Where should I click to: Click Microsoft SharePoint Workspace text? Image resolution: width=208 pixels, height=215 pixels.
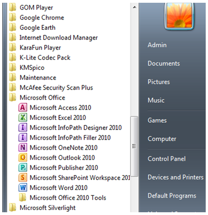pos(80,178)
